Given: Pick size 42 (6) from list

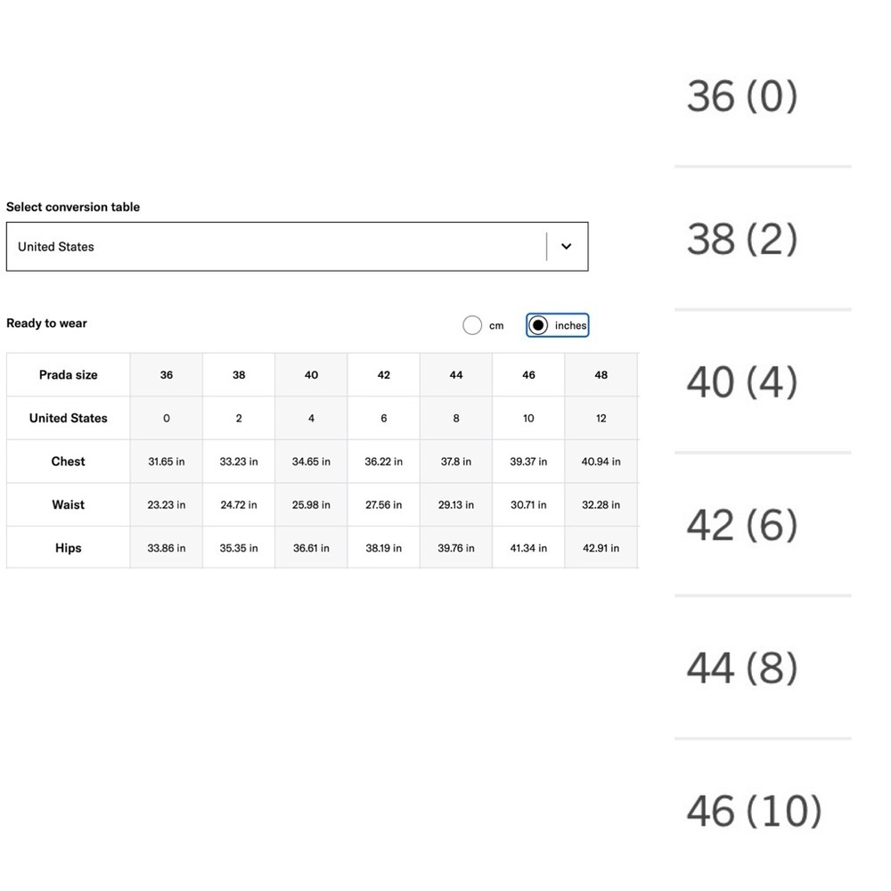Looking at the screenshot, I should [742, 525].
